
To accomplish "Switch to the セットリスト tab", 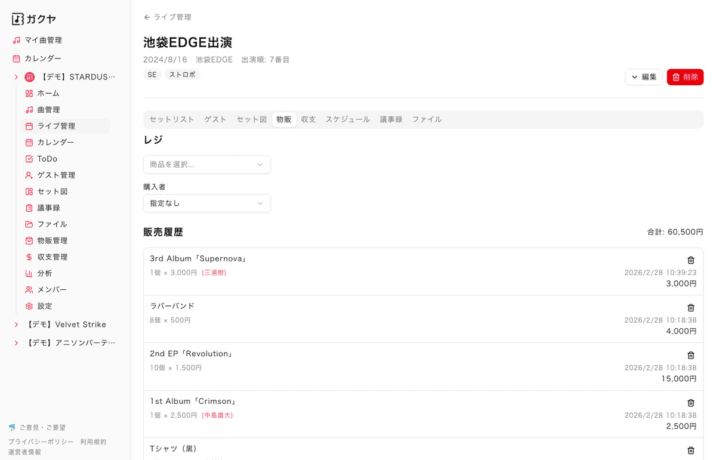I will 171,119.
